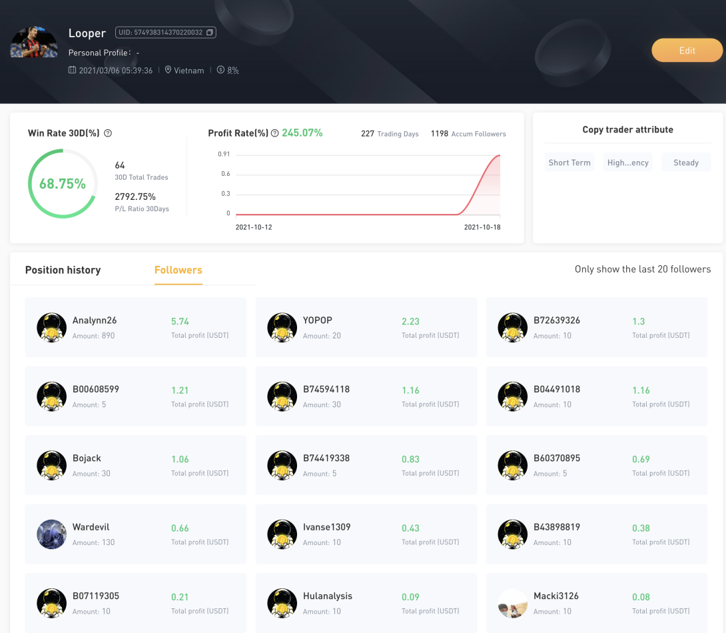This screenshot has height=633, width=726.
Task: Select the Followers tab
Action: coord(179,270)
